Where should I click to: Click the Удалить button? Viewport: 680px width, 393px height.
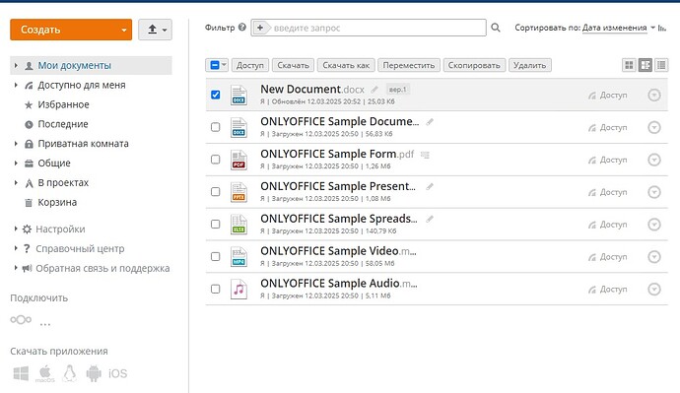[x=529, y=65]
